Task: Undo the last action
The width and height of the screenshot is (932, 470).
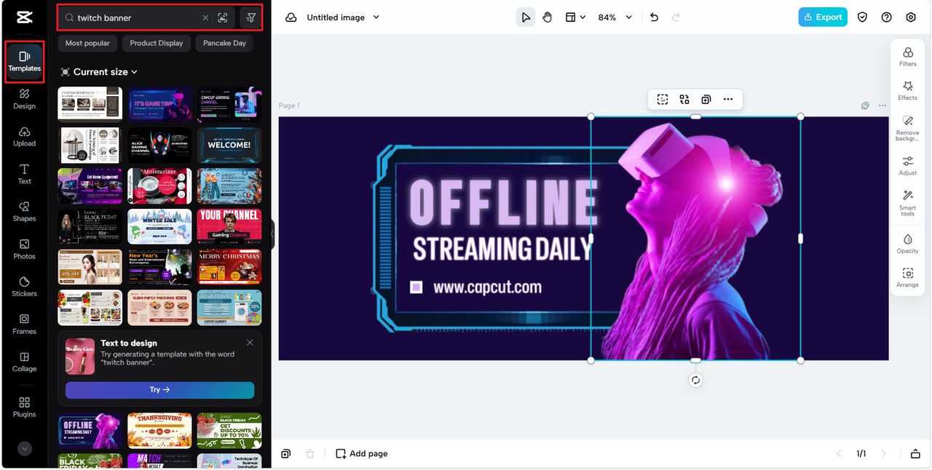Action: tap(654, 17)
